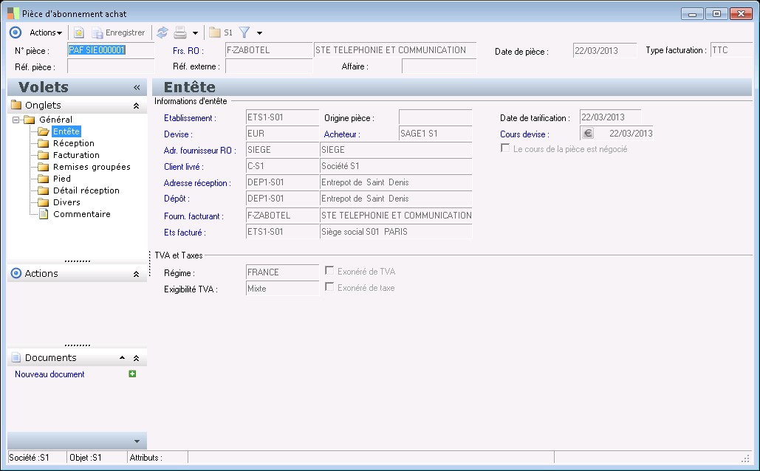Viewport: 760px width, 471px height.
Task: Collapse the Volets side panel
Action: pyautogui.click(x=137, y=87)
